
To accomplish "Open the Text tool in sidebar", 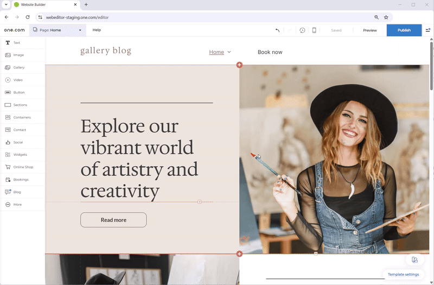I will coord(16,42).
